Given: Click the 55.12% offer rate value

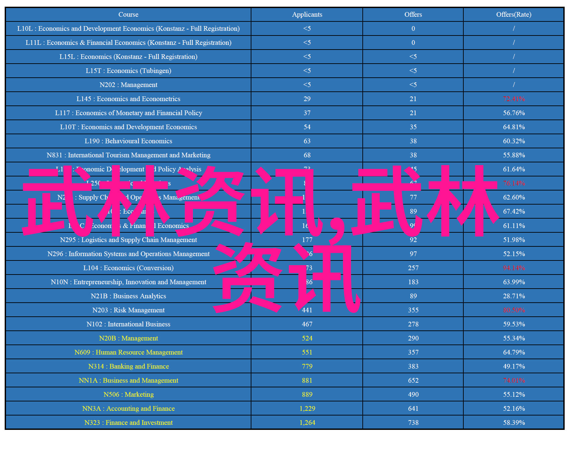Looking at the screenshot, I should [x=514, y=394].
